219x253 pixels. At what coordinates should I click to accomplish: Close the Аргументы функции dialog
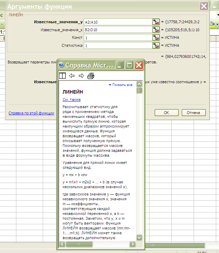[x=204, y=6]
